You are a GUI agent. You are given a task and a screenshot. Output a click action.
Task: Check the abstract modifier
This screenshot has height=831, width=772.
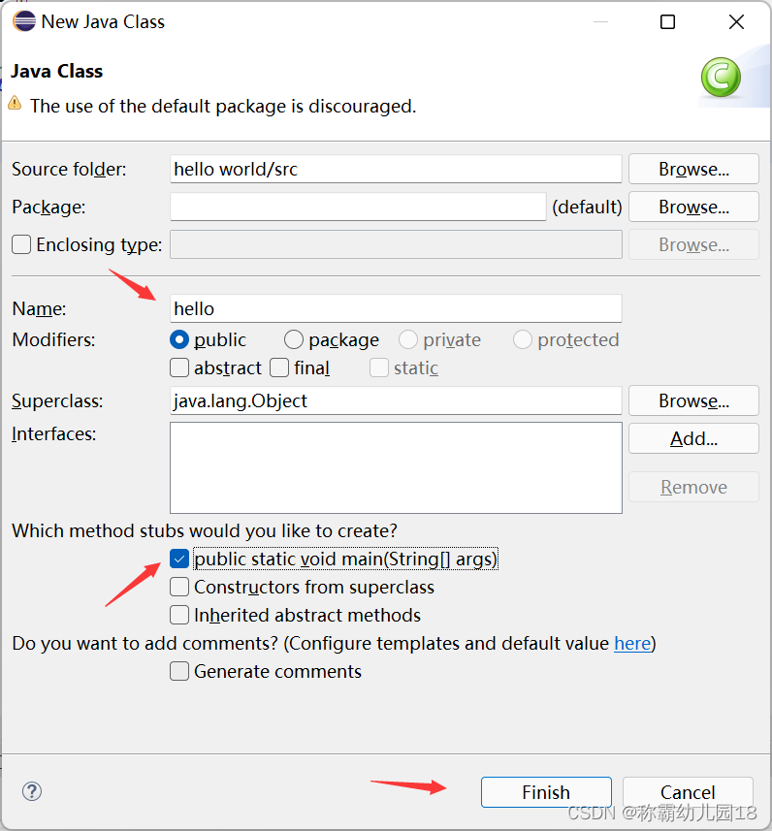click(179, 368)
